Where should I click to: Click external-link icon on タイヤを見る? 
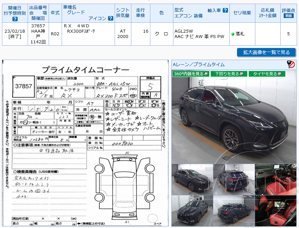click(x=279, y=73)
